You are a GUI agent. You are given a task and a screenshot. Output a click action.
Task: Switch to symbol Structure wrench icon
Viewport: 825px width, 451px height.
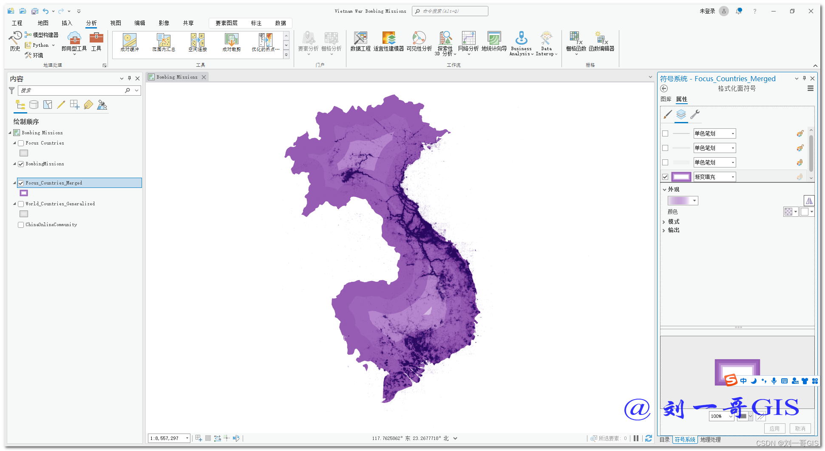[x=695, y=114]
